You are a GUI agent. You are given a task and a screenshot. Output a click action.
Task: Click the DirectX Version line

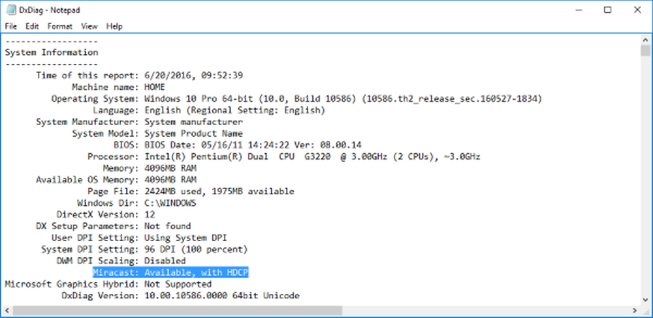(x=105, y=215)
